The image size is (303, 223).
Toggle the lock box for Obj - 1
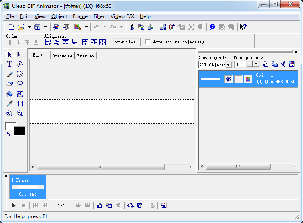[x=238, y=79]
